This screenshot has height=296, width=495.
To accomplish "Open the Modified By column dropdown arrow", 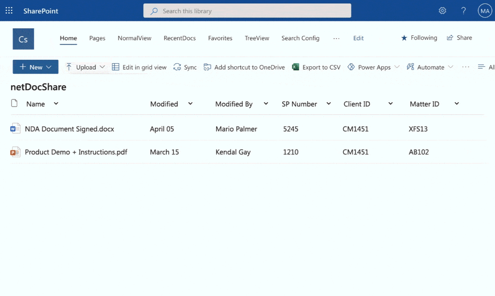I will pos(266,103).
